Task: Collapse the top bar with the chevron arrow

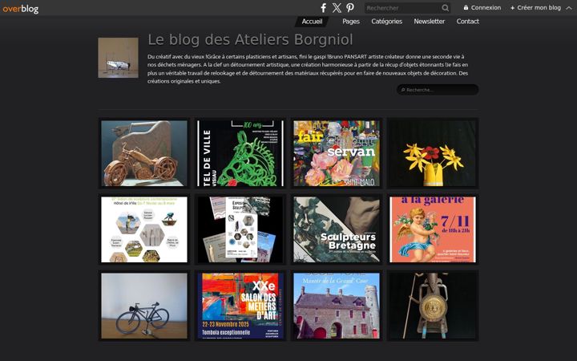Action: coord(569,8)
